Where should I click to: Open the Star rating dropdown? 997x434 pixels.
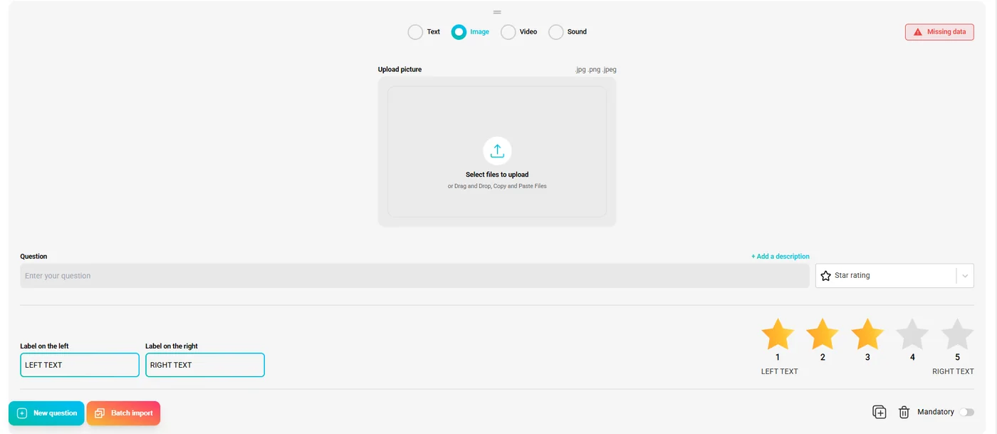pyautogui.click(x=894, y=275)
